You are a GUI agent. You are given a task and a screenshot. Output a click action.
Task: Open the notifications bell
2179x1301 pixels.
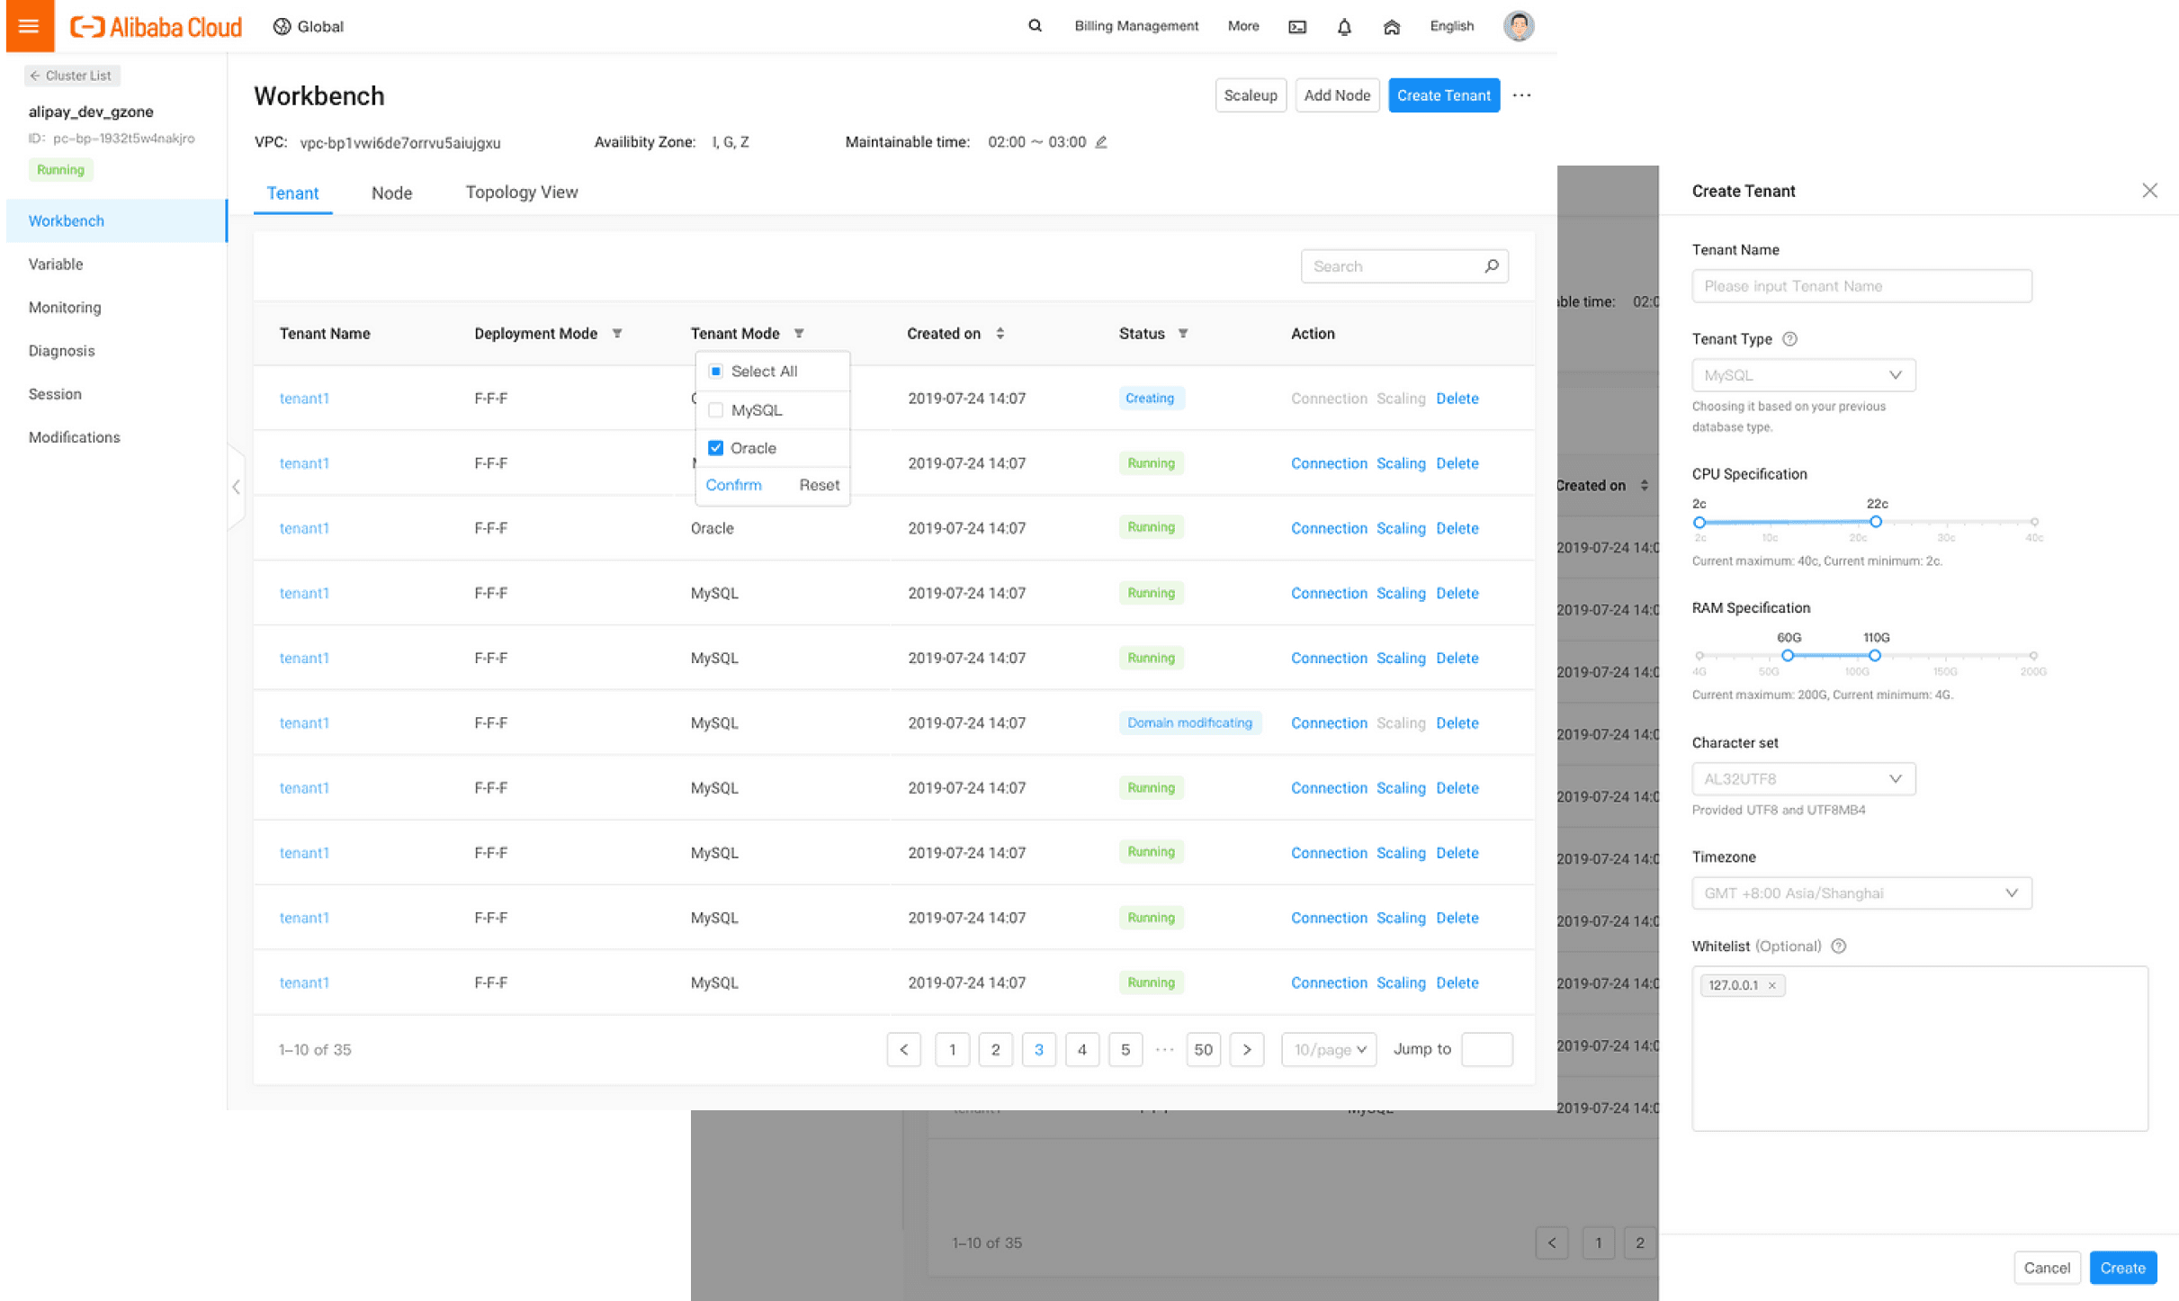coord(1343,27)
